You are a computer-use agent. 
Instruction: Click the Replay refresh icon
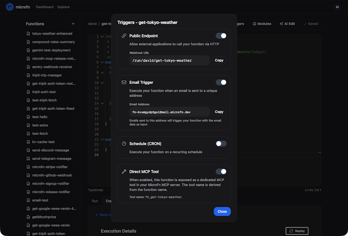click(291, 231)
